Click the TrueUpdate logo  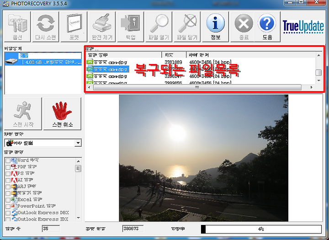(303, 27)
